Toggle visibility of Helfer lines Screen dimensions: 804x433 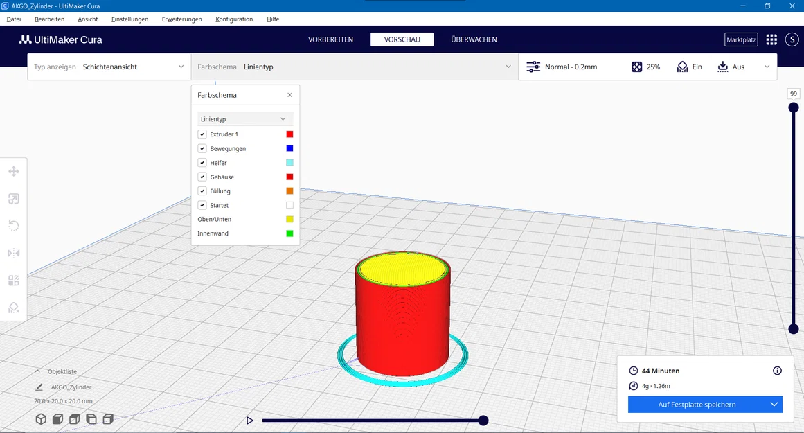(x=202, y=162)
